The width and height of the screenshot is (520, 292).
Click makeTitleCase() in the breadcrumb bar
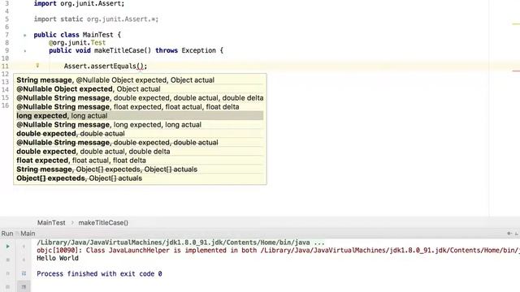[103, 223]
